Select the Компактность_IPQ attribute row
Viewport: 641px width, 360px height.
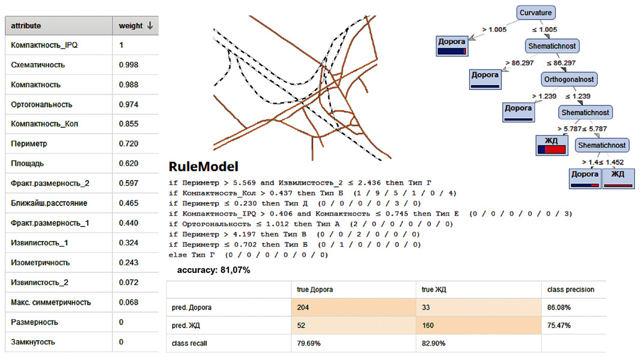82,46
